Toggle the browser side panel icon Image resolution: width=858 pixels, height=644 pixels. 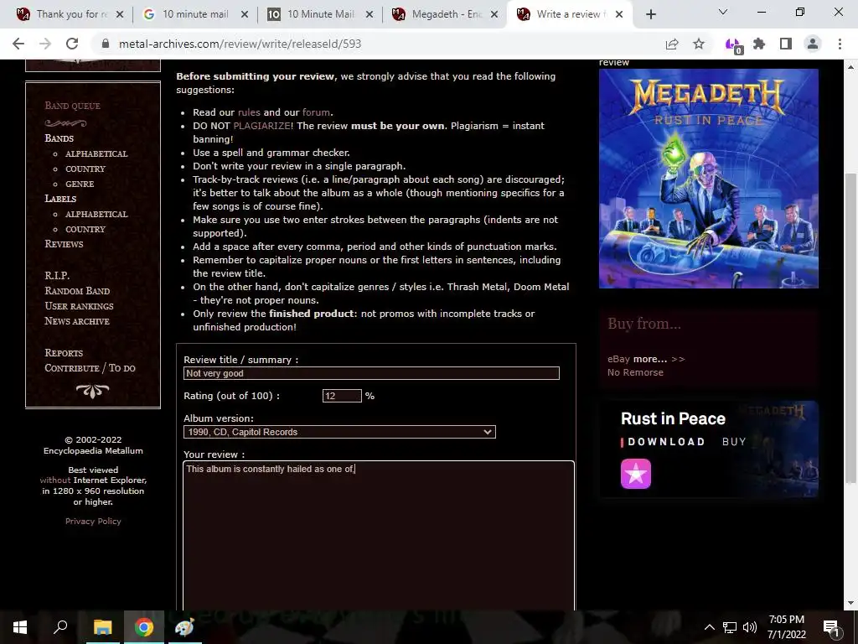point(786,44)
